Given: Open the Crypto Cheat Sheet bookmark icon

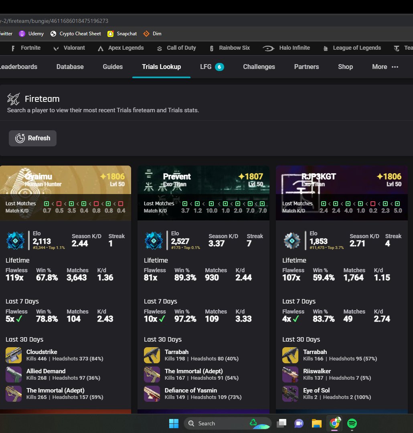Looking at the screenshot, I should click(x=53, y=34).
